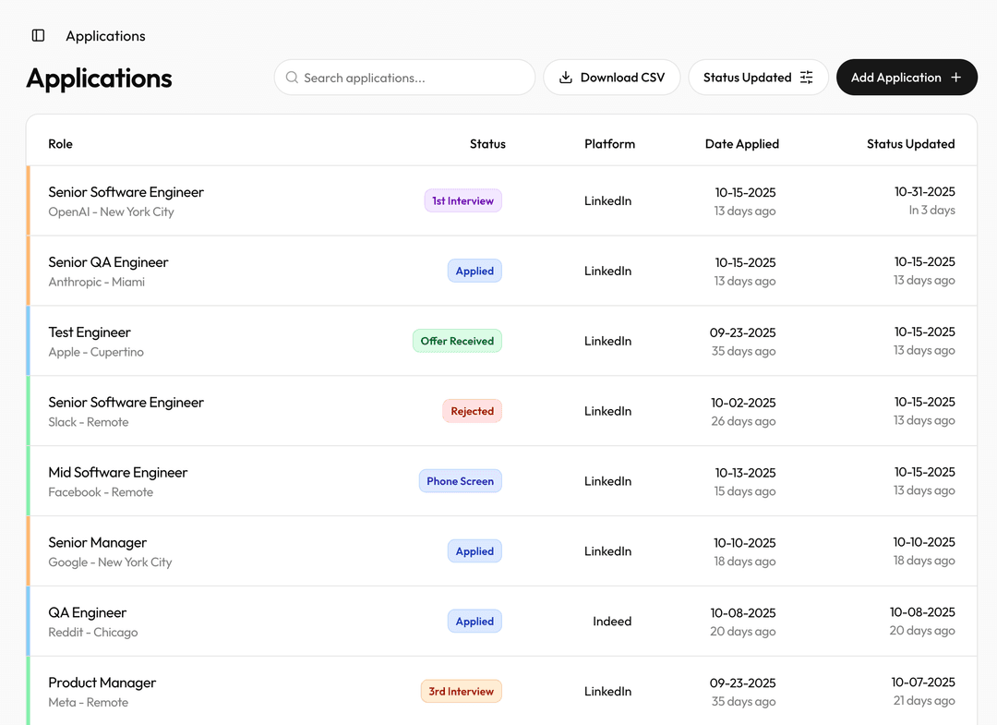Click the 3rd Interview status badge
This screenshot has width=997, height=725.
(461, 692)
